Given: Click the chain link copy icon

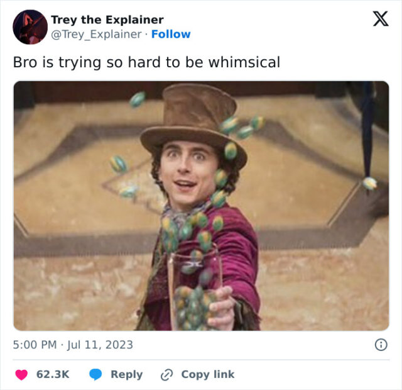Looking at the screenshot, I should (x=166, y=374).
